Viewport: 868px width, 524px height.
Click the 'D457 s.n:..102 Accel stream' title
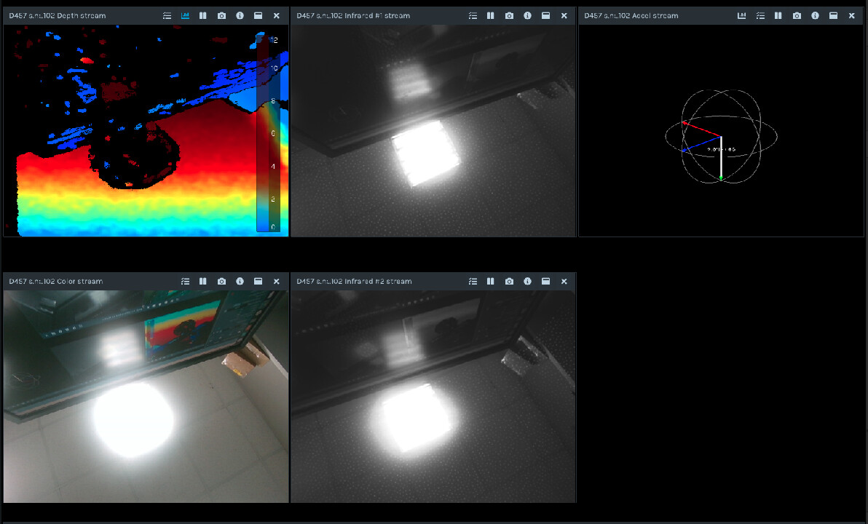(631, 15)
